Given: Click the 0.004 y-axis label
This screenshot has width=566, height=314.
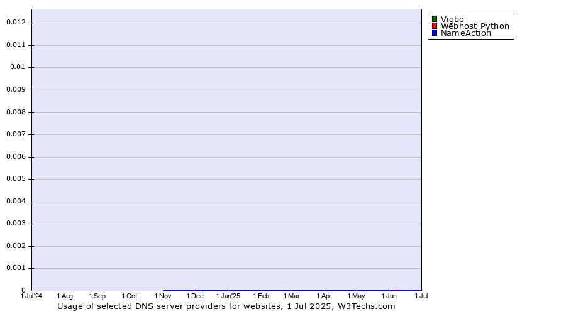Looking at the screenshot, I should pos(16,201).
